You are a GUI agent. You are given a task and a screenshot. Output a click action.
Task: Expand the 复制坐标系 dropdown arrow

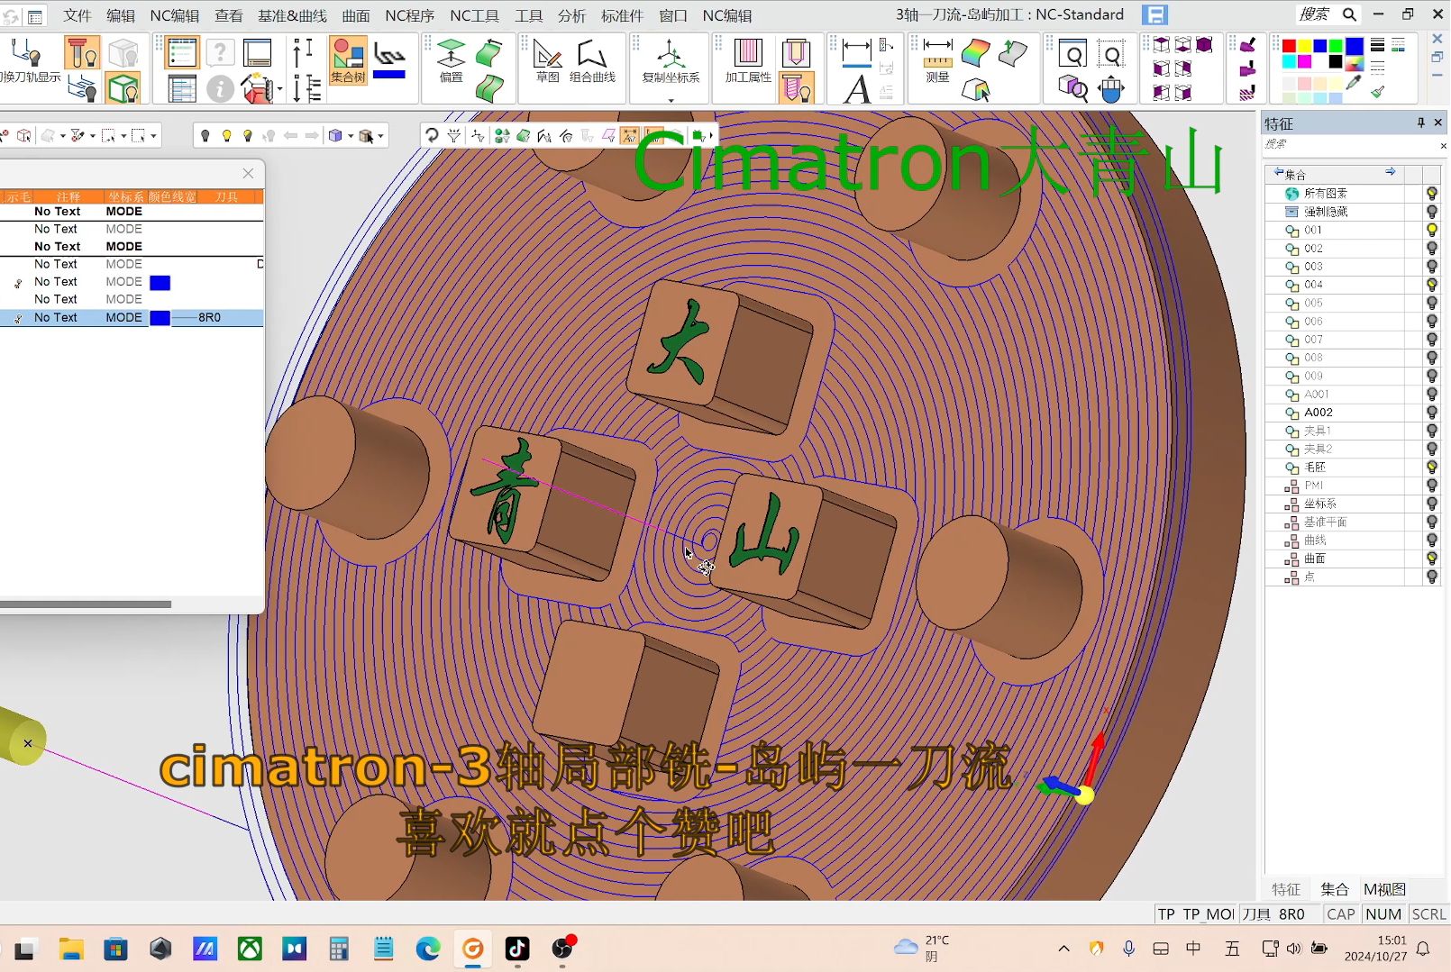pyautogui.click(x=671, y=100)
